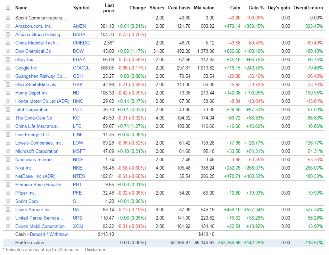The width and height of the screenshot is (329, 255).
Task: Sort by the Name column header
Action: point(22,8)
